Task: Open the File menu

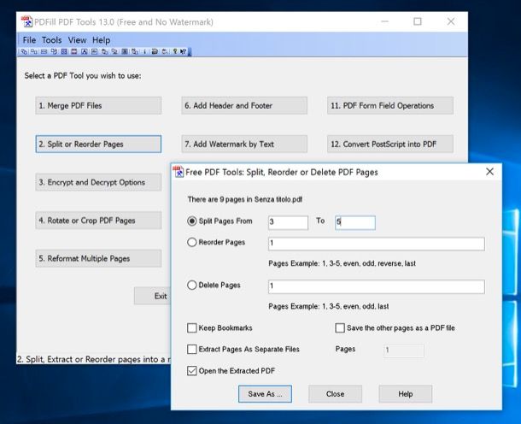Action: pos(29,40)
